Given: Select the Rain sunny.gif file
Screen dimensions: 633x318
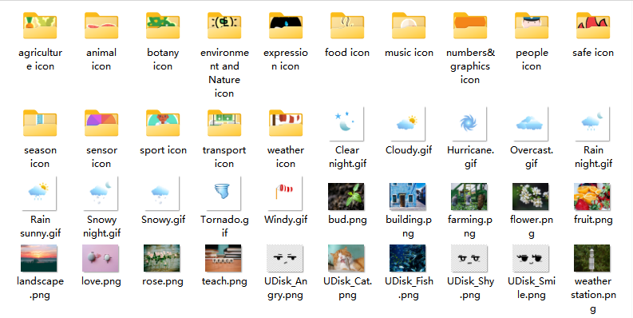Looking at the screenshot, I should tap(39, 193).
